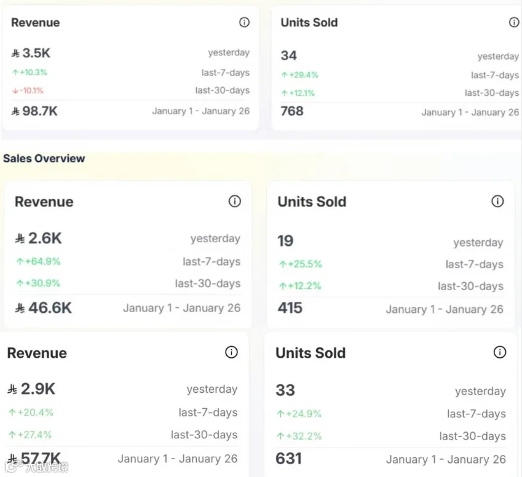This screenshot has height=477, width=522.
Task: Click info icon on top Revenue card
Action: coord(244,22)
